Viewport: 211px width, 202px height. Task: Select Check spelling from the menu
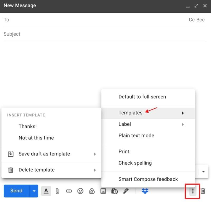point(135,163)
